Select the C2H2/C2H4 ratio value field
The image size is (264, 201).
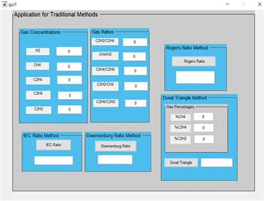click(135, 42)
